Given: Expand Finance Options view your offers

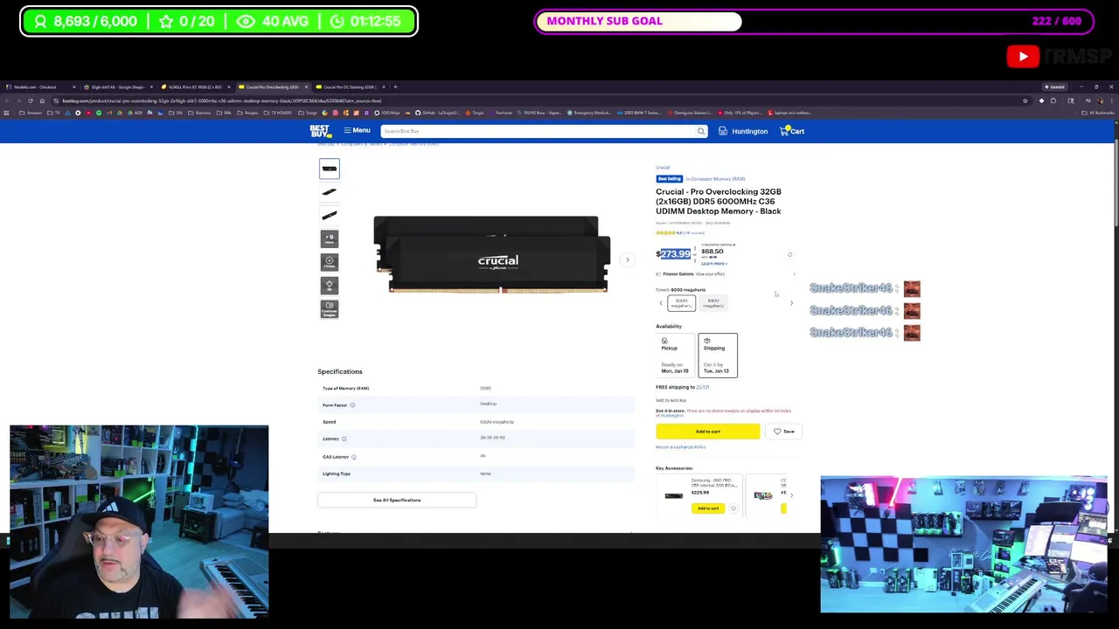Looking at the screenshot, I should [726, 274].
